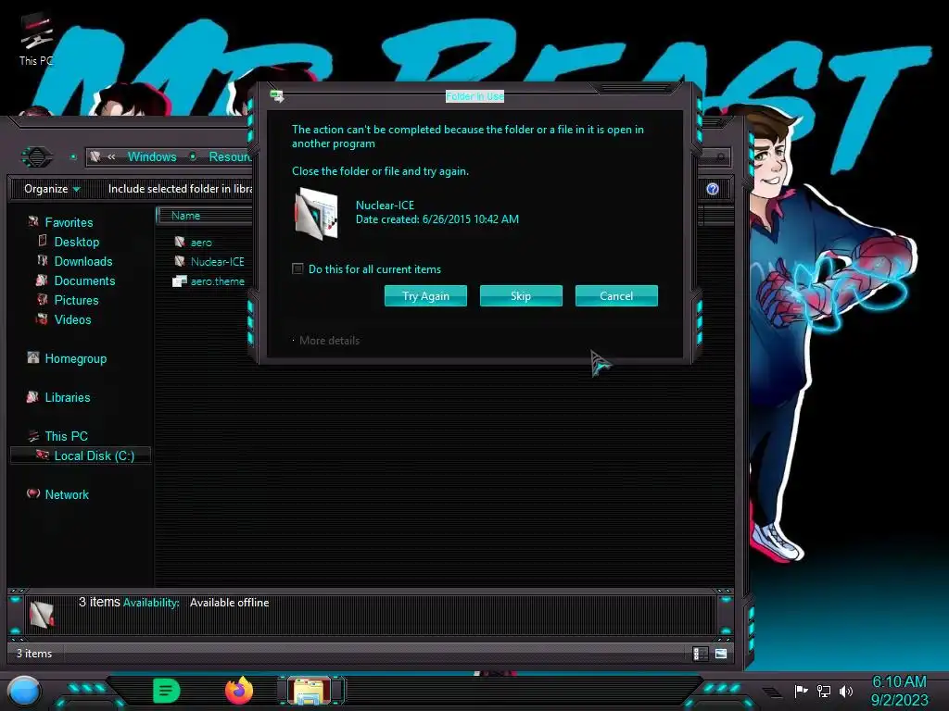The image size is (949, 711).
Task: Click the Network icon in sidebar
Action: pos(33,493)
